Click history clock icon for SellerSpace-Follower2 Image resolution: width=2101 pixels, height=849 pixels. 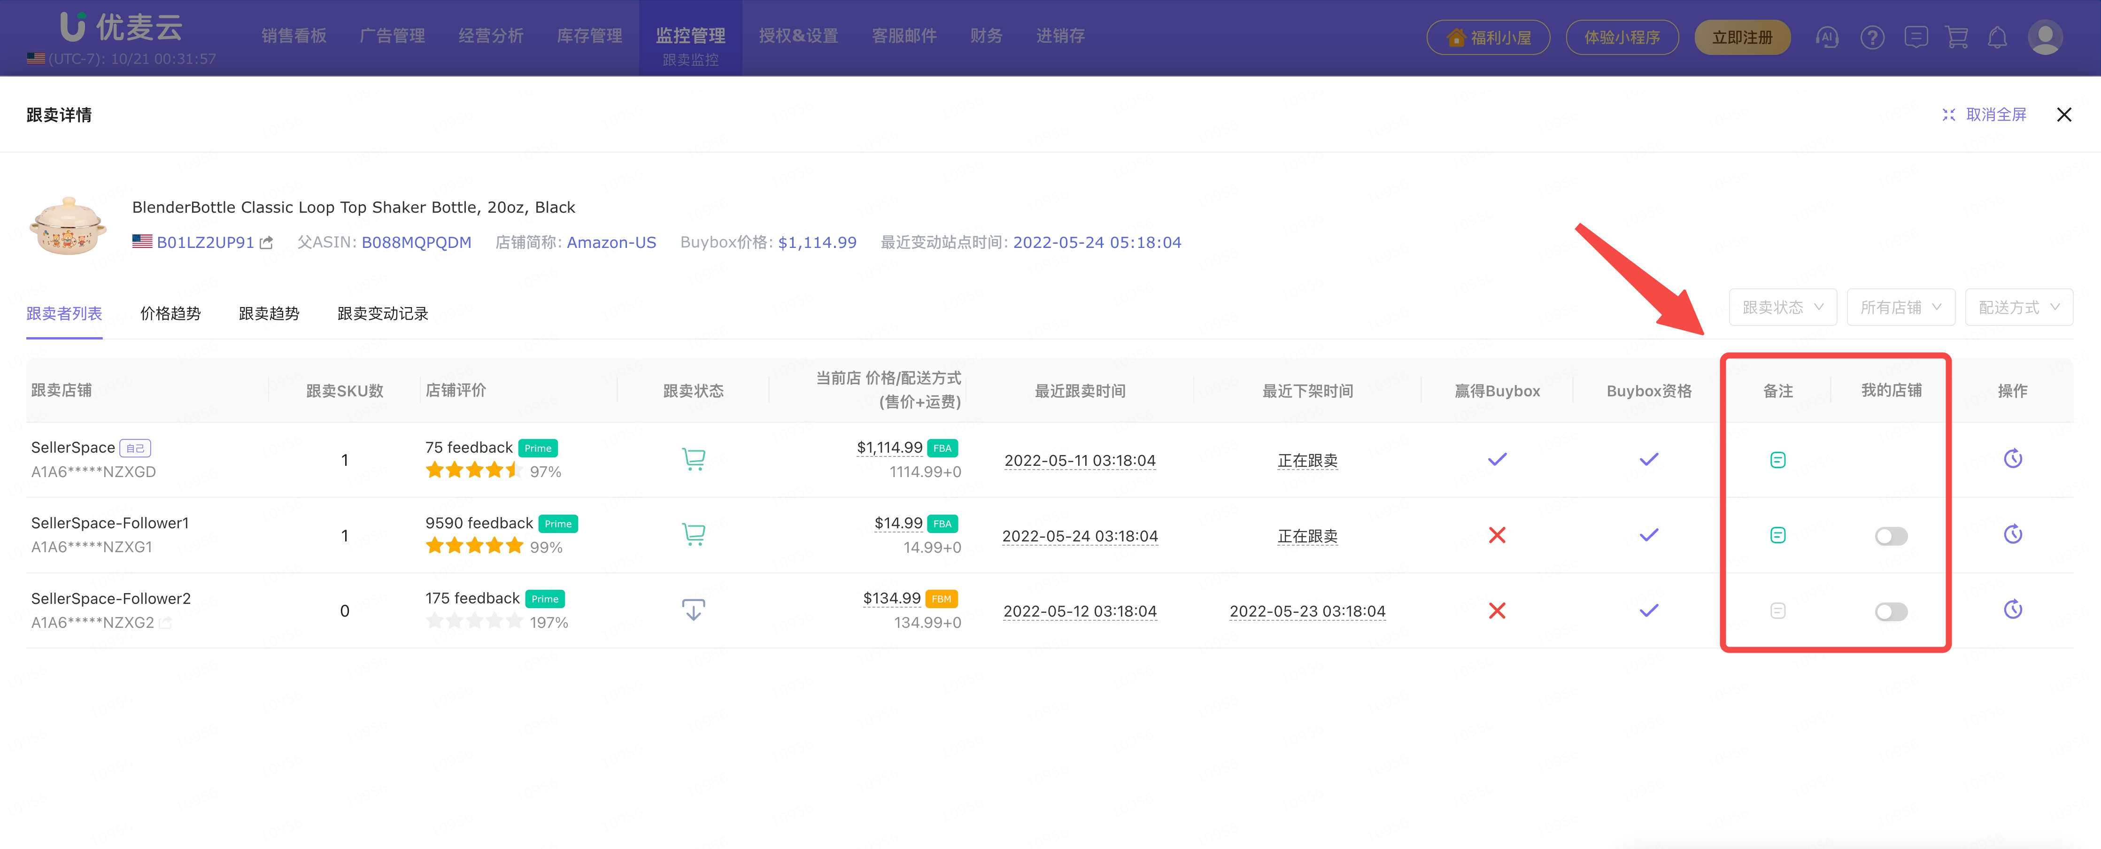[2012, 610]
